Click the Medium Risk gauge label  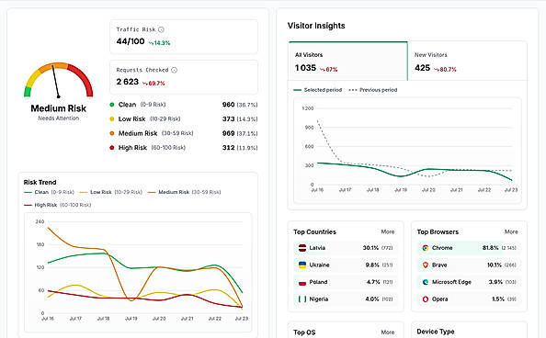point(59,108)
